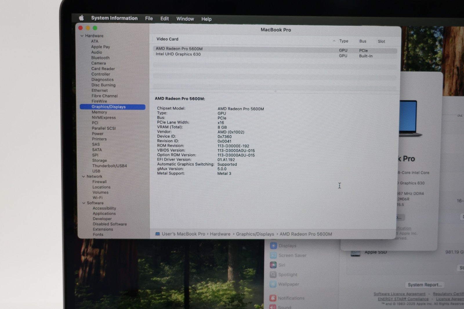
Task: Select Applications under Software
Action: coord(104,214)
